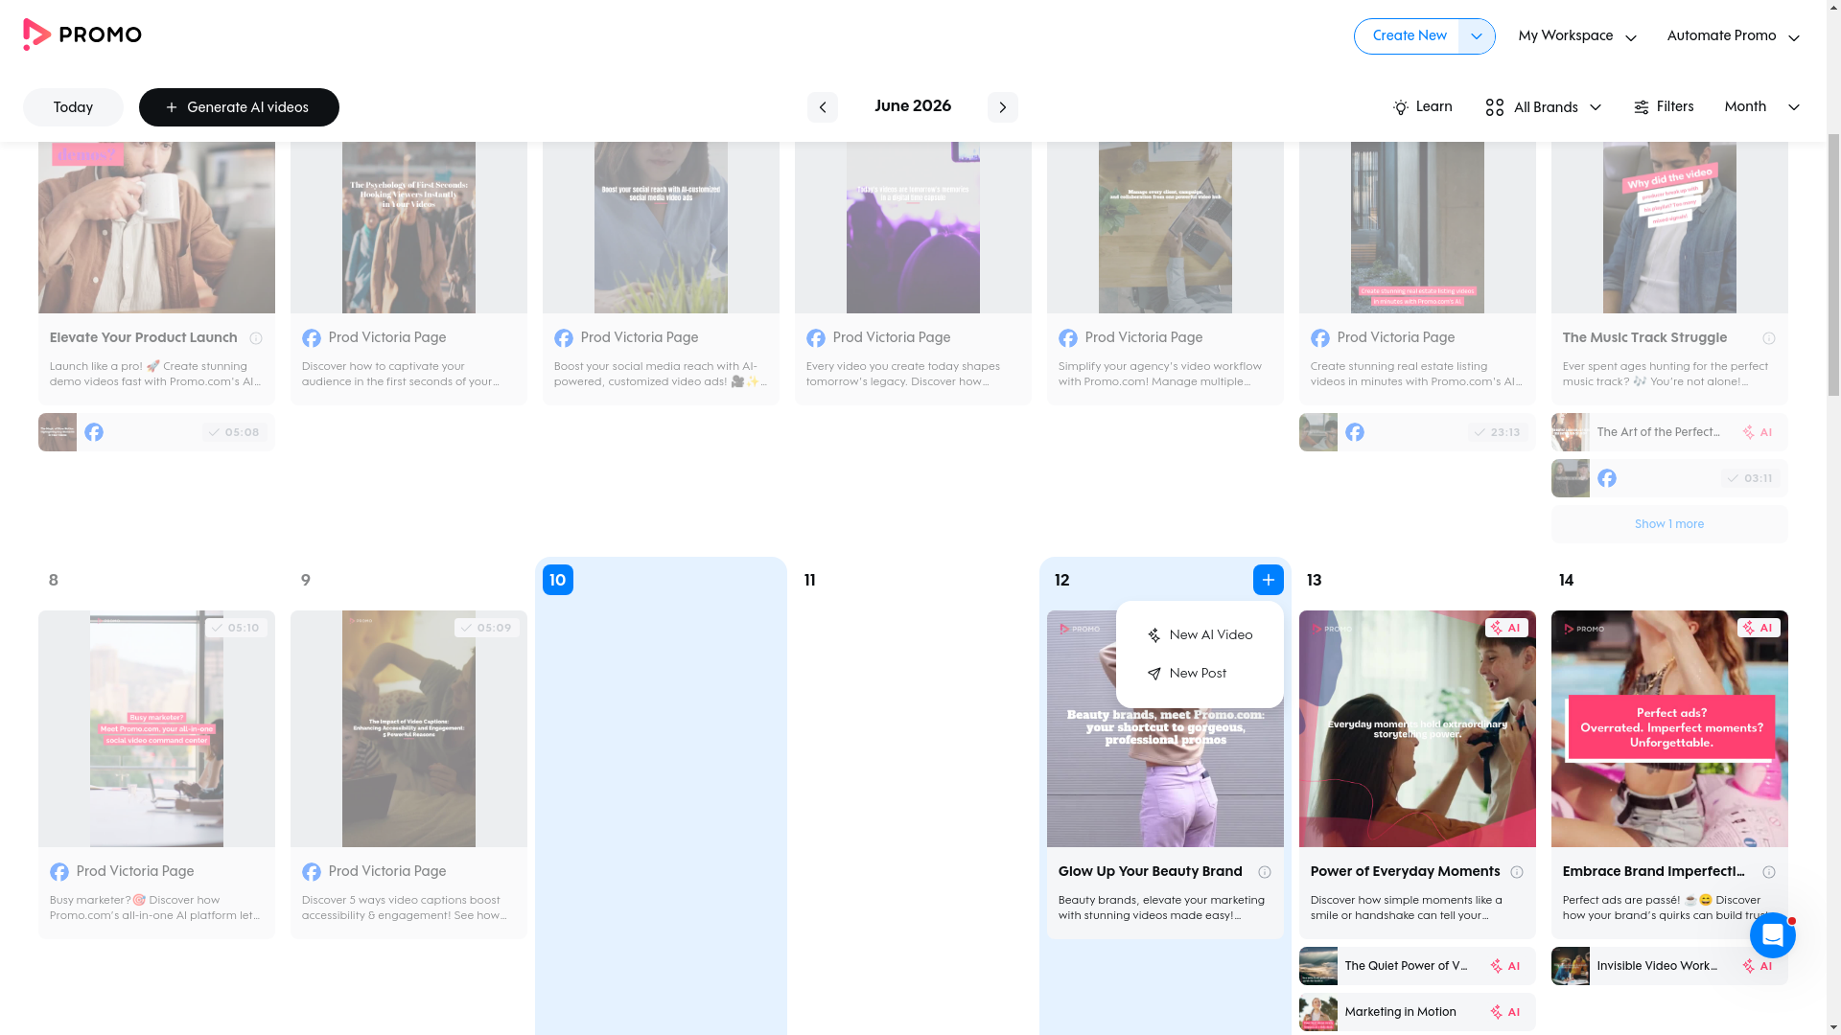This screenshot has height=1035, width=1841.
Task: Jump to Today in the calendar
Action: tap(73, 107)
